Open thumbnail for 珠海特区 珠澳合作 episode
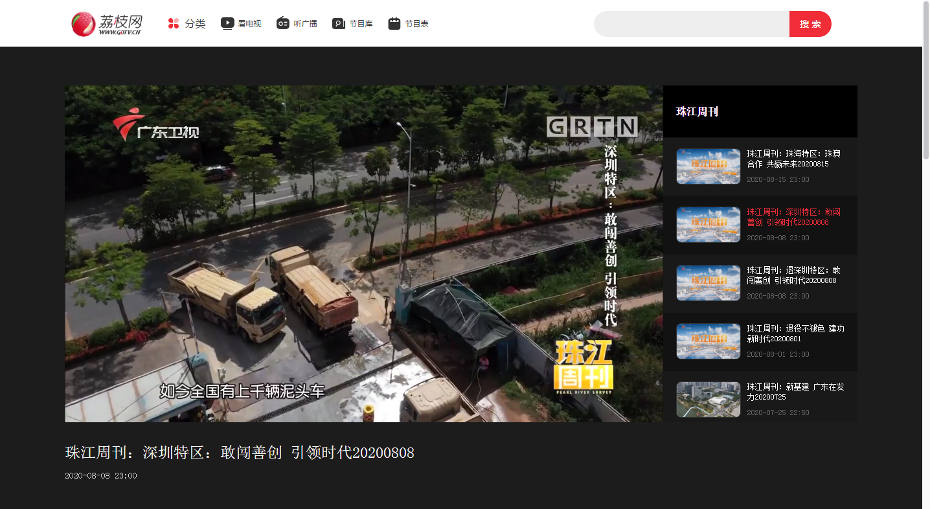Image resolution: width=930 pixels, height=509 pixels. tap(709, 166)
